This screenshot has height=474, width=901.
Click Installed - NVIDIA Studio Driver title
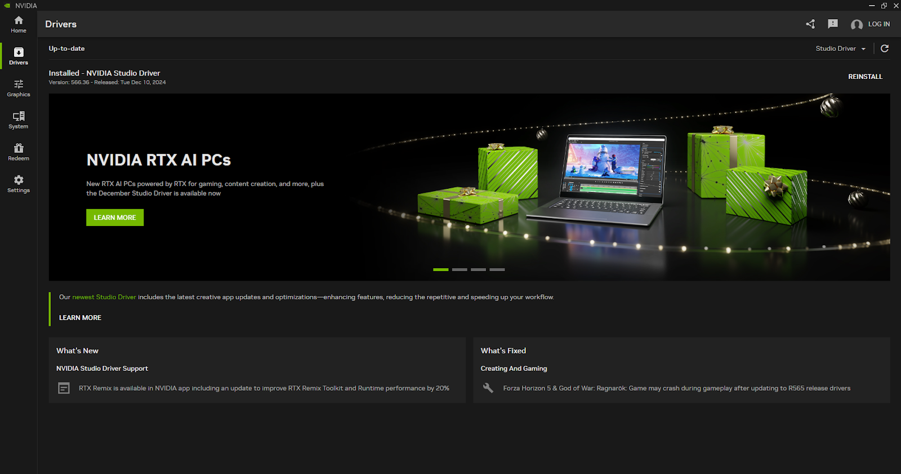[104, 73]
